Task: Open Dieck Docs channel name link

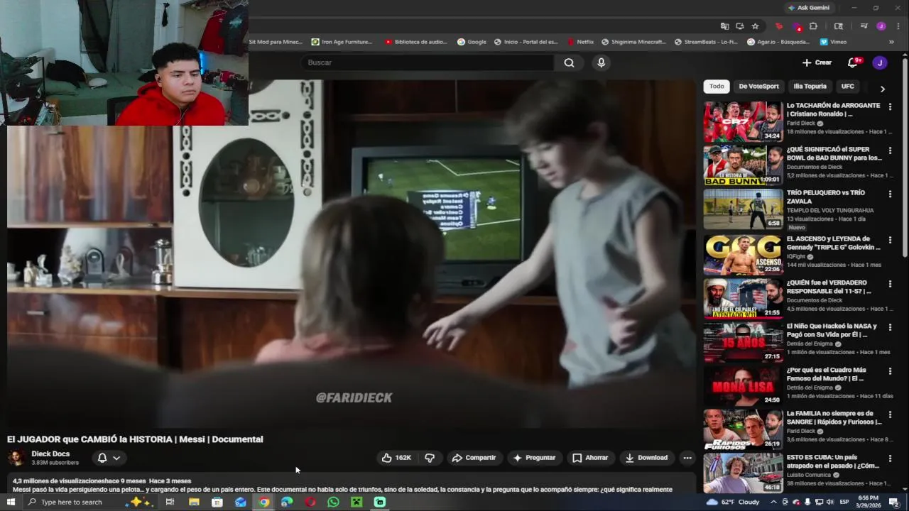Action: click(x=50, y=454)
